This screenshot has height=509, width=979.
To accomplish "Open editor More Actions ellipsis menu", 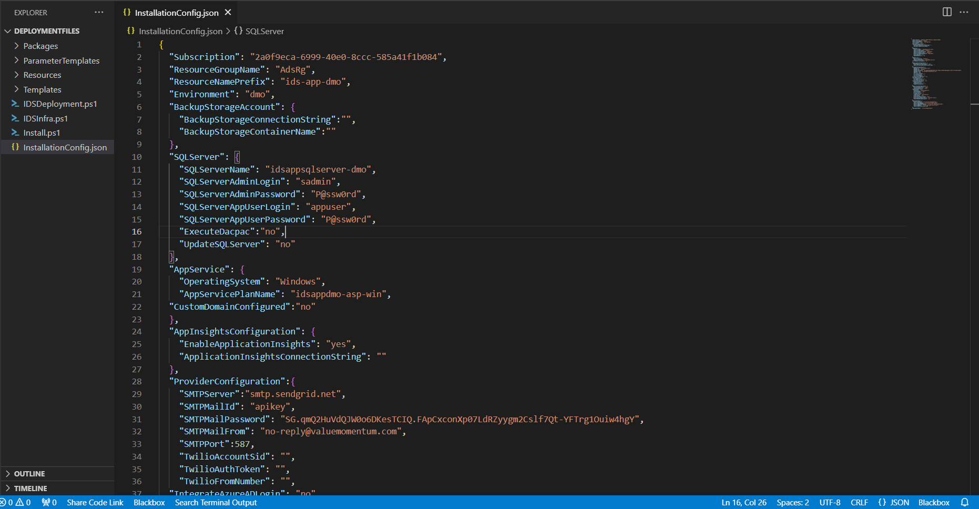I will (x=964, y=12).
